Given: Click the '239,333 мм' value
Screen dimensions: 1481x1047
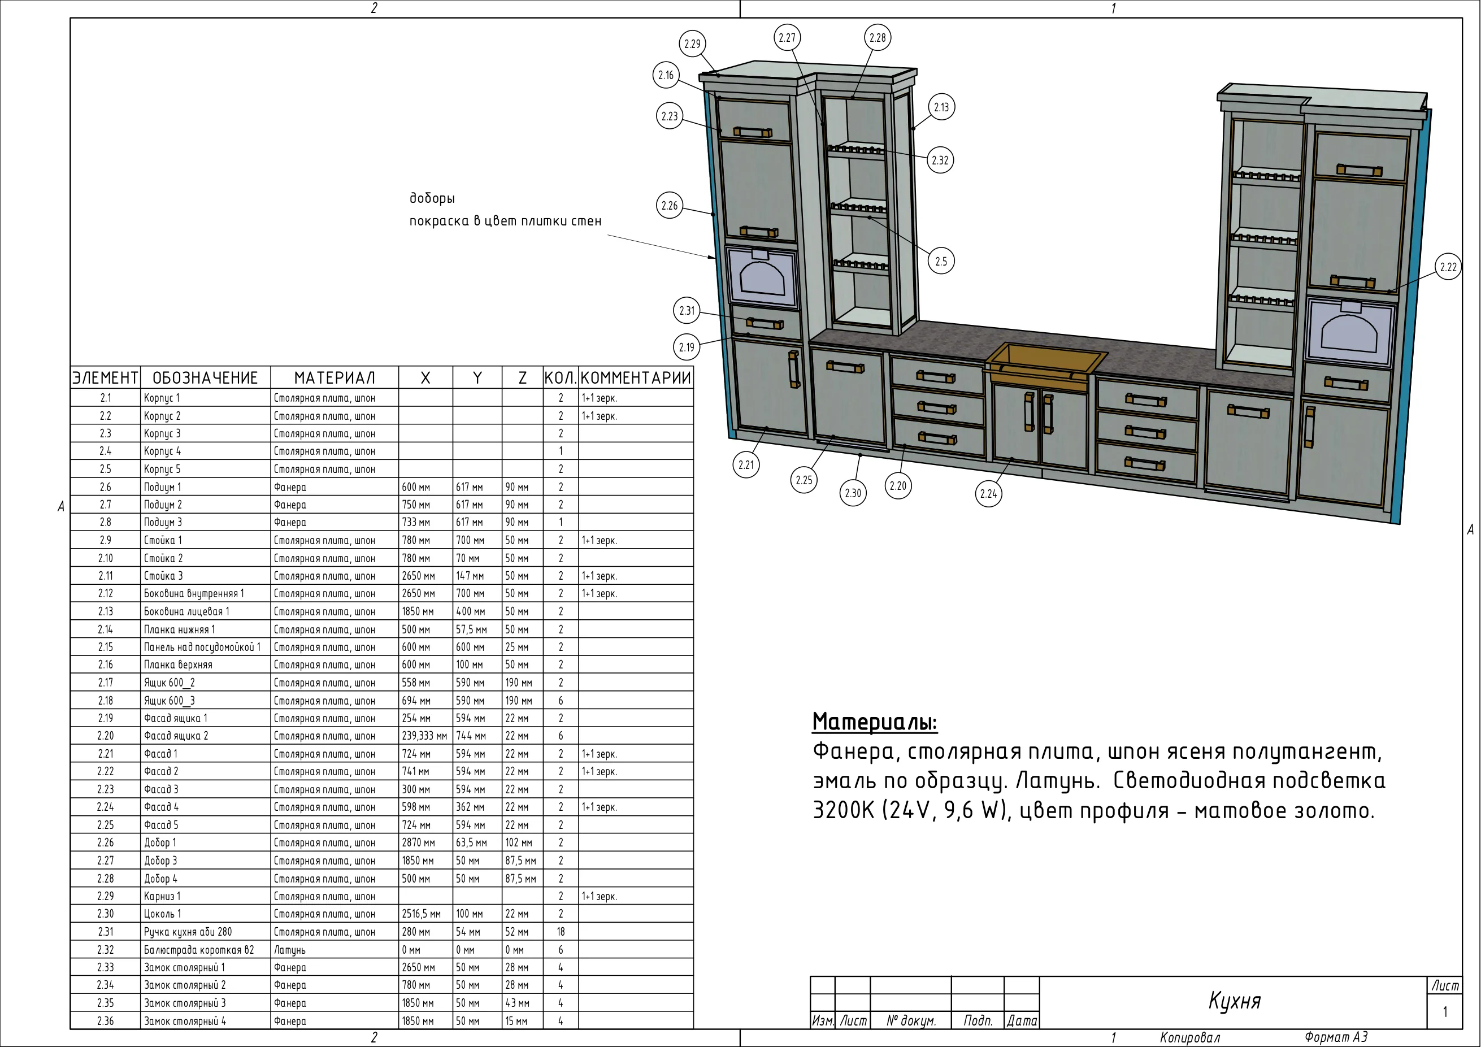Looking at the screenshot, I should tap(424, 736).
